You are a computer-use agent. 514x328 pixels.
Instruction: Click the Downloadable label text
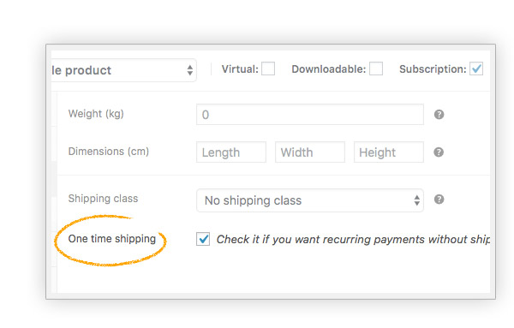pos(329,69)
